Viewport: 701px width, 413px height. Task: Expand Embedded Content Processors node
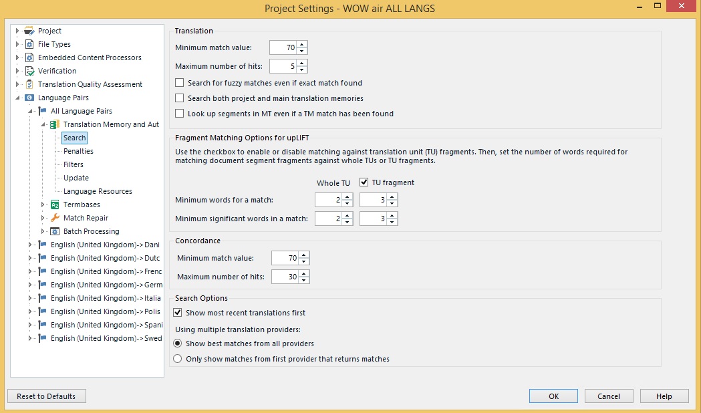point(17,57)
